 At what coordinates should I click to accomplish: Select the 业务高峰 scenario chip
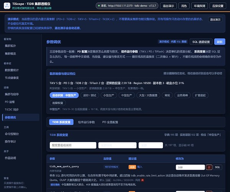click(182, 95)
